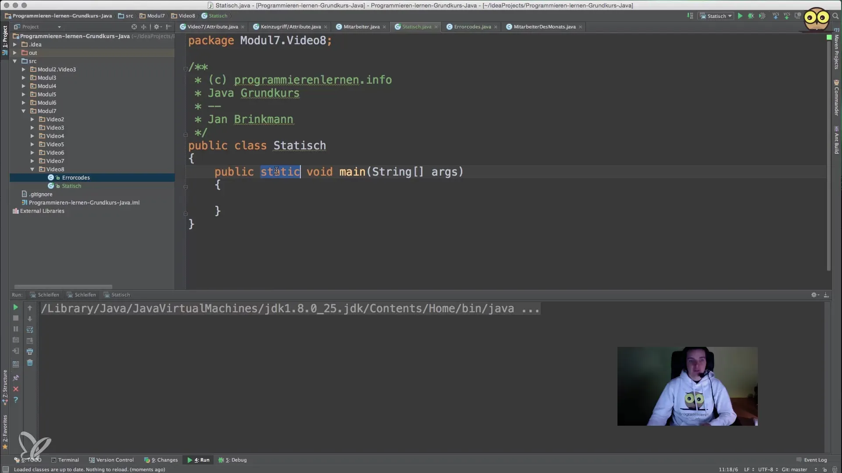Click the project tree horizontal scrollbar
The width and height of the screenshot is (842, 473).
coord(63,287)
